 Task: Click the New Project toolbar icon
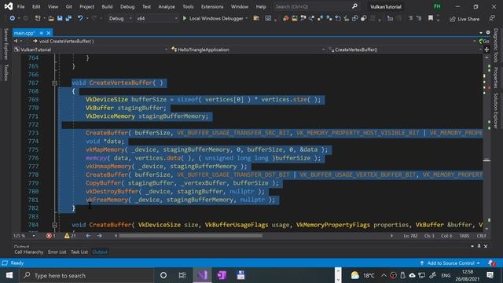pyautogui.click(x=38, y=19)
